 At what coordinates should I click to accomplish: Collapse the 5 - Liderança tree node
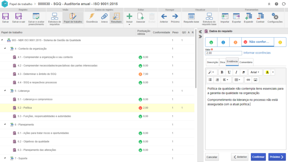tap(5, 91)
